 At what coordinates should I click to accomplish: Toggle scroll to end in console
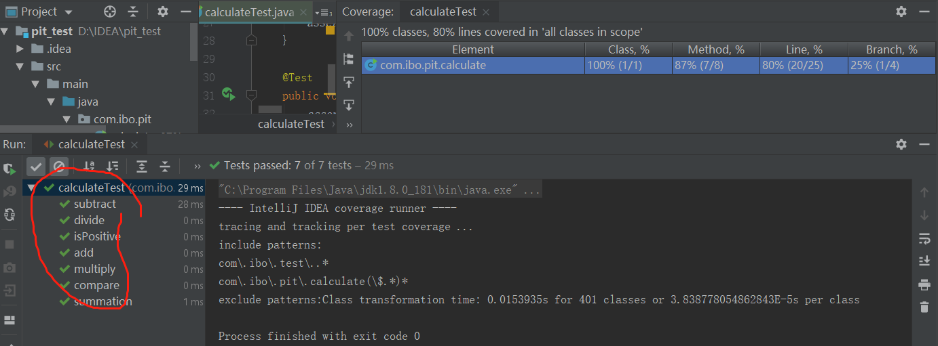click(x=924, y=261)
